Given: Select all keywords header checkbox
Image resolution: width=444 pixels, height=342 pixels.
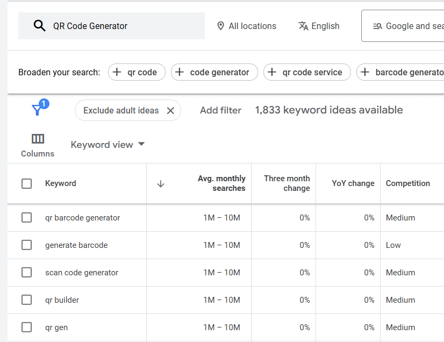Looking at the screenshot, I should click(x=27, y=183).
